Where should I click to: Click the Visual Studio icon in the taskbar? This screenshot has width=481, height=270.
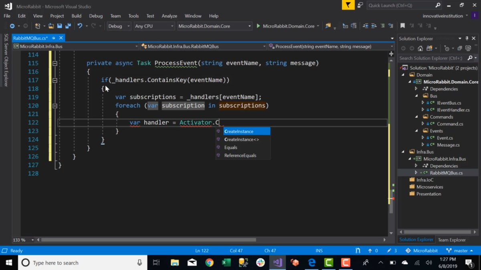click(x=277, y=263)
